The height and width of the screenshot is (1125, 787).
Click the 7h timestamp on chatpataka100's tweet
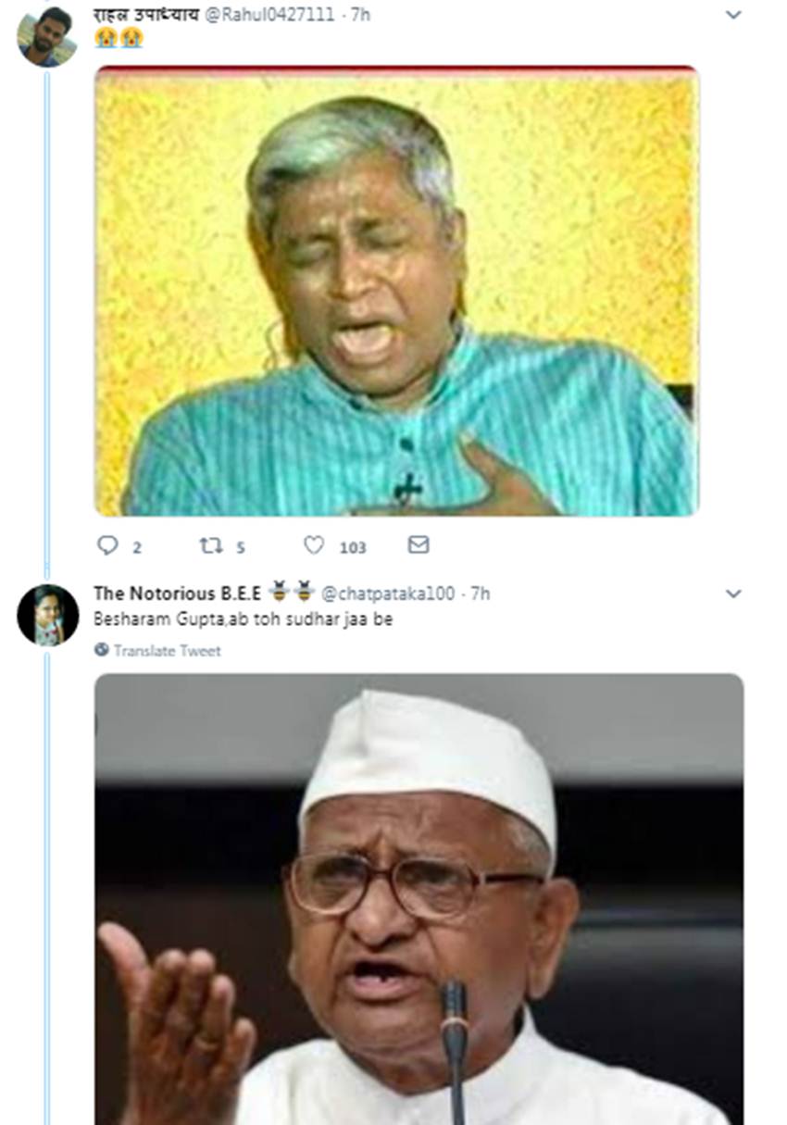tap(480, 594)
